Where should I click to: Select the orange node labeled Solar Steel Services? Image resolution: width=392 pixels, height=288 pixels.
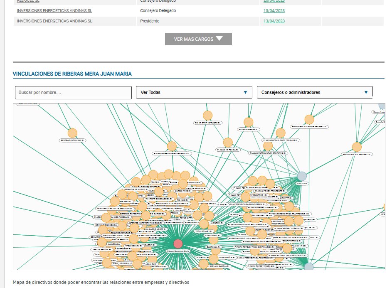[x=207, y=116]
